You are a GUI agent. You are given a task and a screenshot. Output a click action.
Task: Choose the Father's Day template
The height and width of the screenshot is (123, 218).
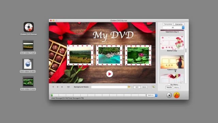(x=172, y=62)
